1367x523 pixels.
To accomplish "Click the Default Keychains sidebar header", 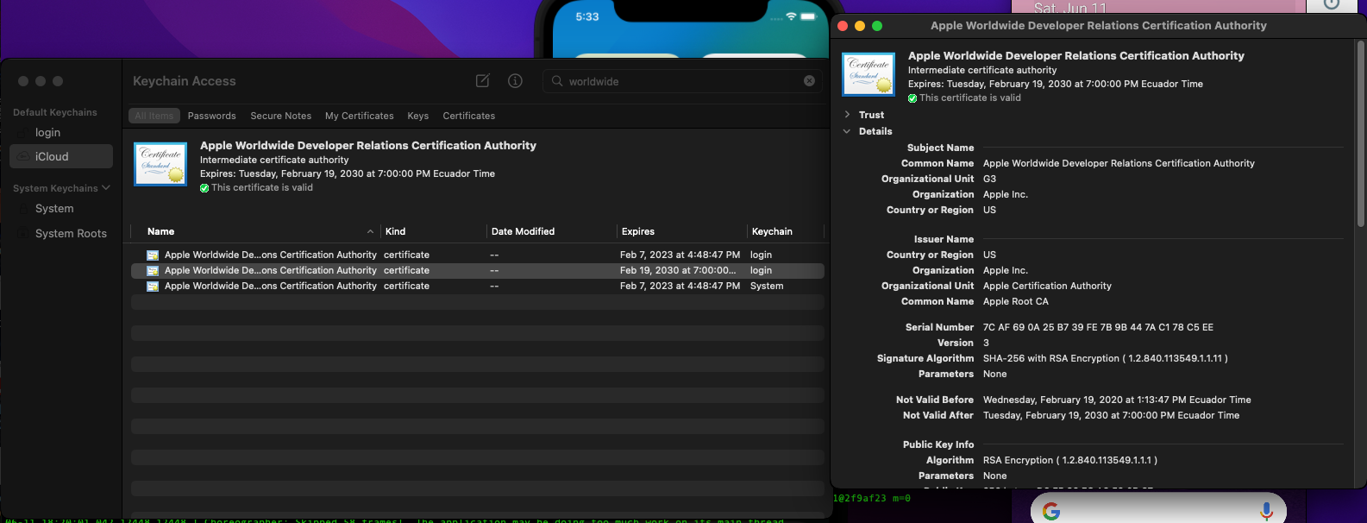I will (x=55, y=112).
